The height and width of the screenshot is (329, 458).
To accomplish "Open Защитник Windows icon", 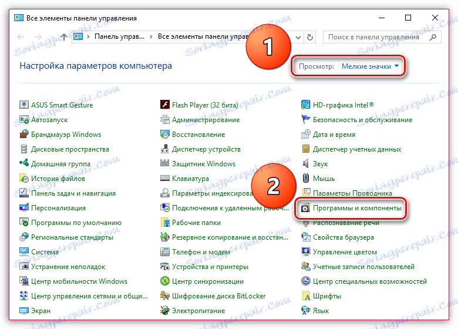I will [x=165, y=164].
